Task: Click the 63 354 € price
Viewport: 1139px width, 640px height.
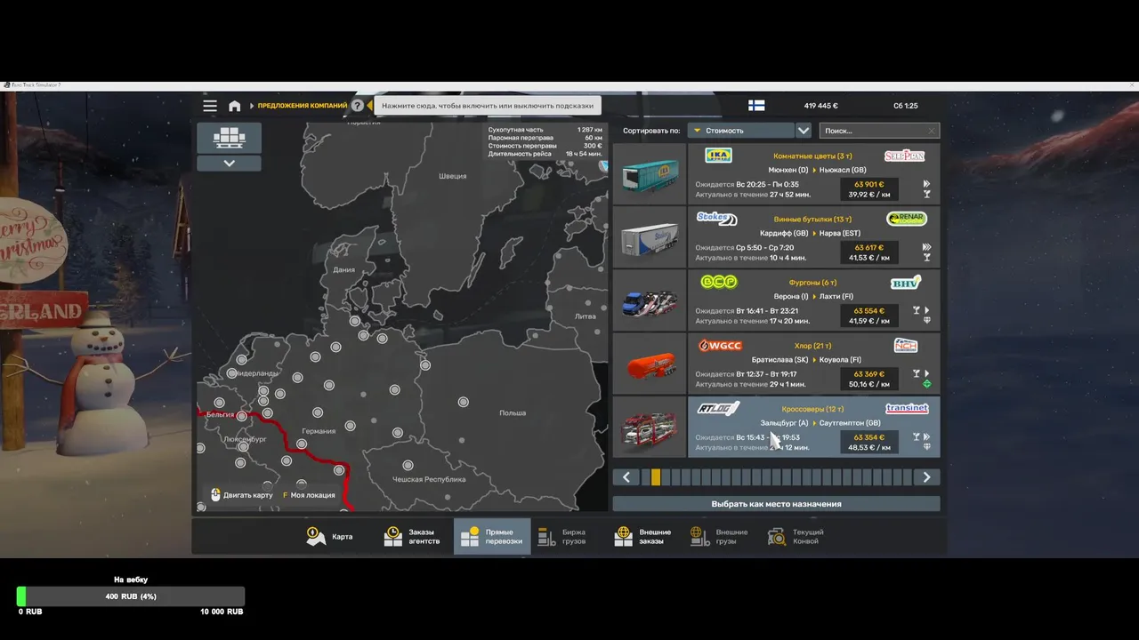Action: click(868, 437)
